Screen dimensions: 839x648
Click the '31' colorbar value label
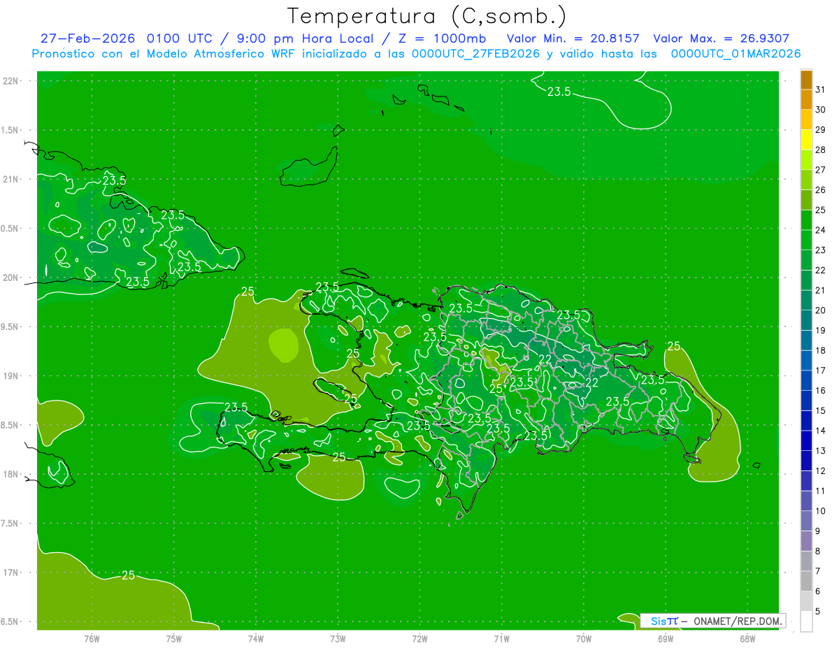click(821, 89)
